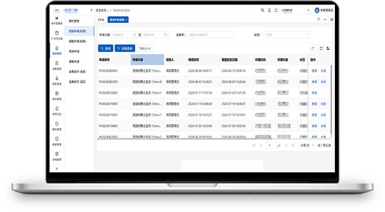Viewport: 385px width, 212px height.
Task: Expand the 20条/页 page size dropdown
Action: (306, 145)
